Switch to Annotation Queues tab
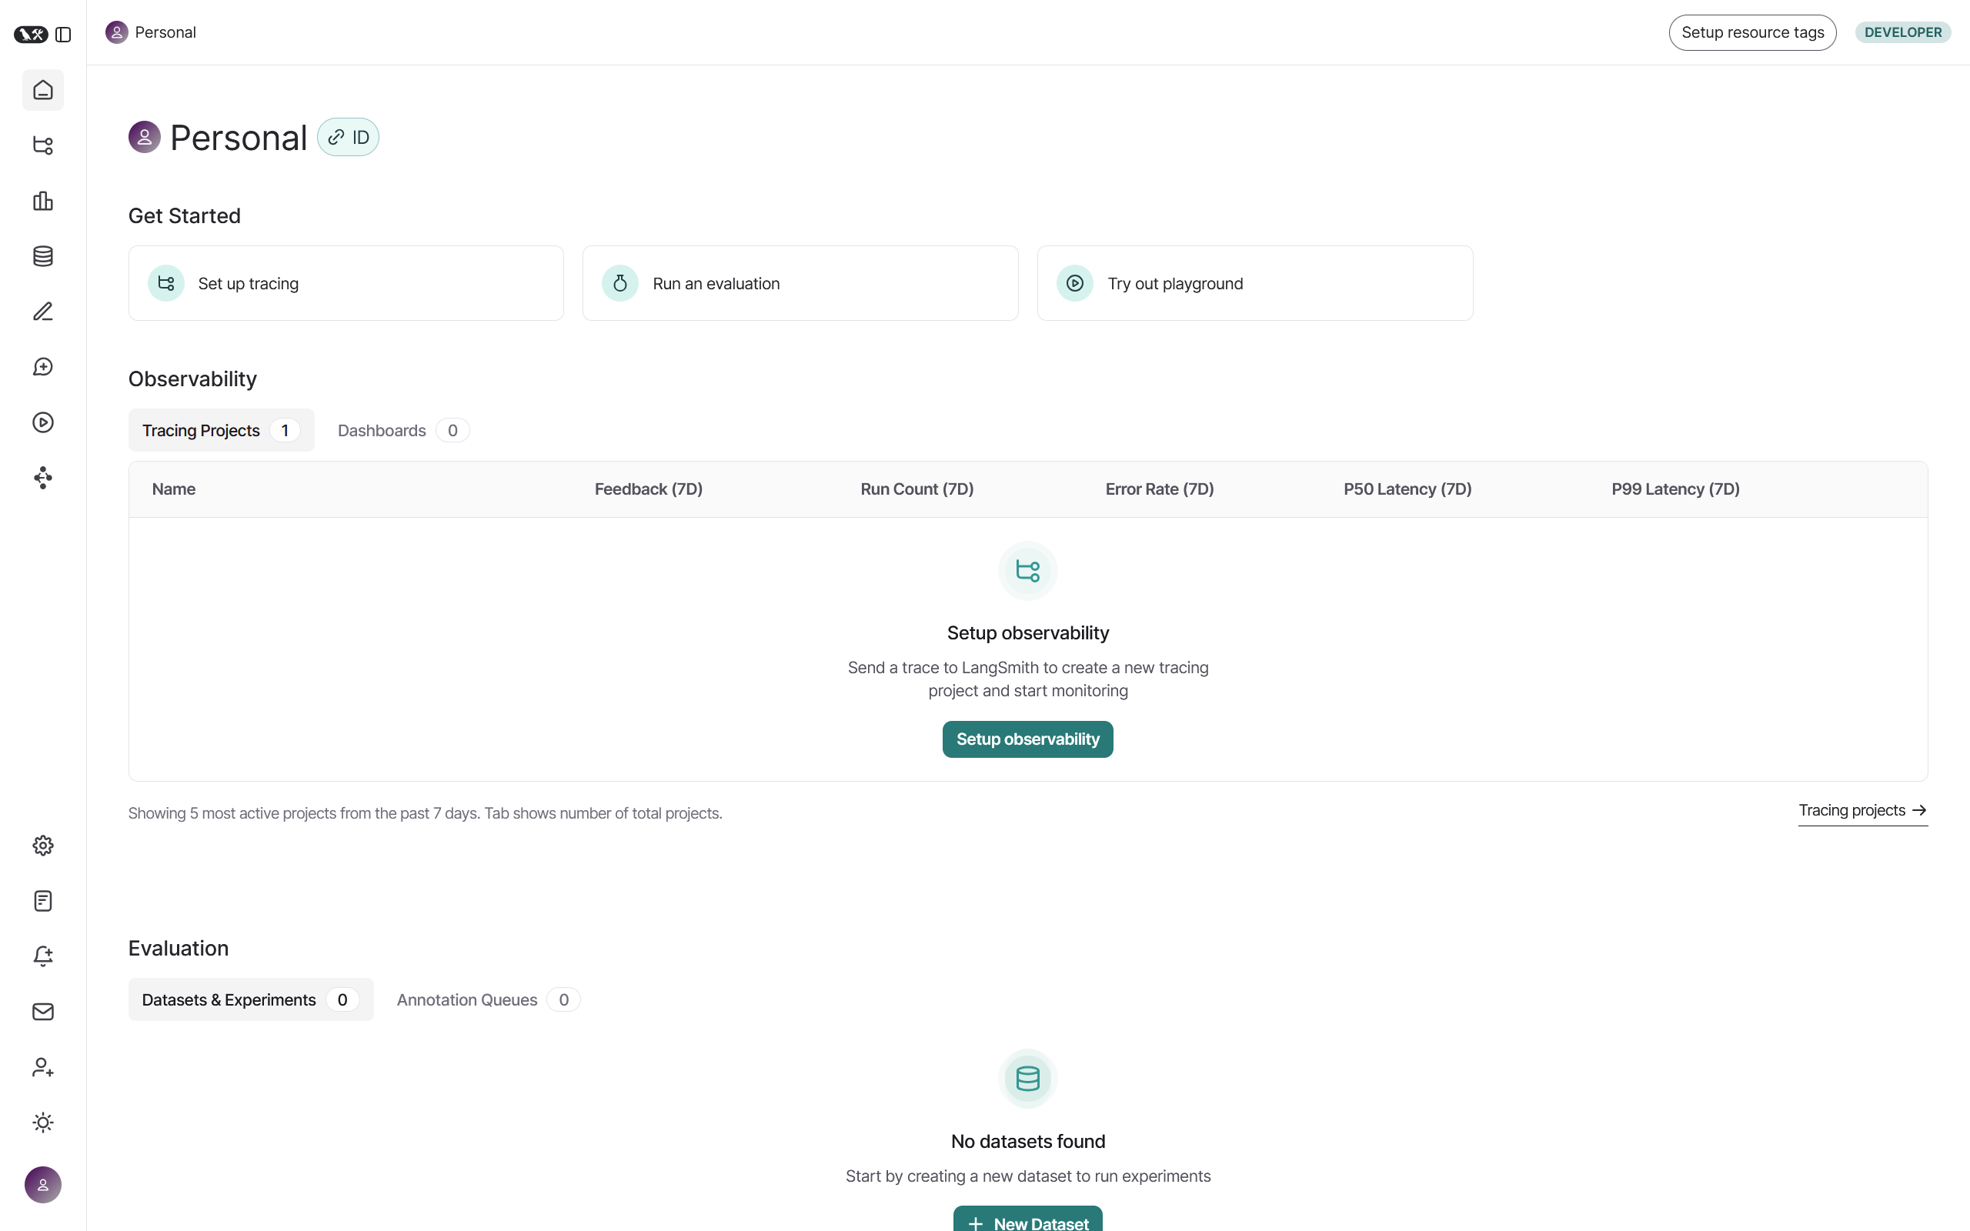Viewport: 1970px width, 1231px height. coord(489,999)
